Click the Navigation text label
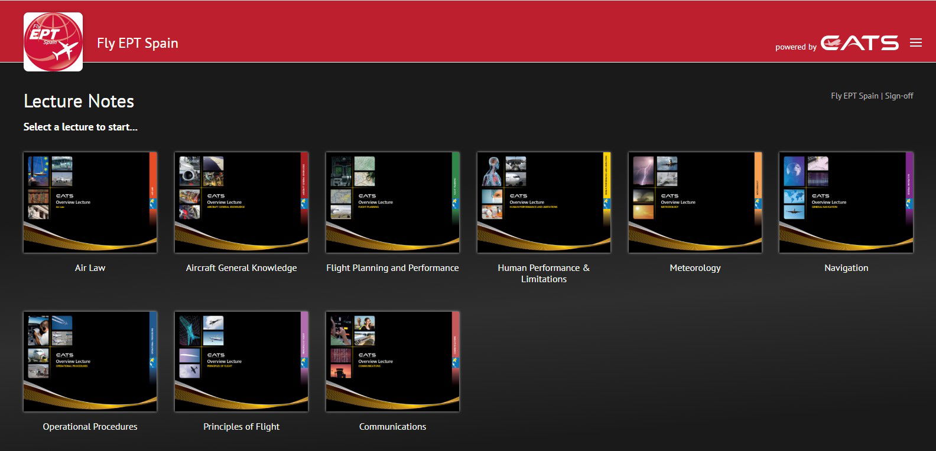Image resolution: width=936 pixels, height=451 pixels. [846, 268]
